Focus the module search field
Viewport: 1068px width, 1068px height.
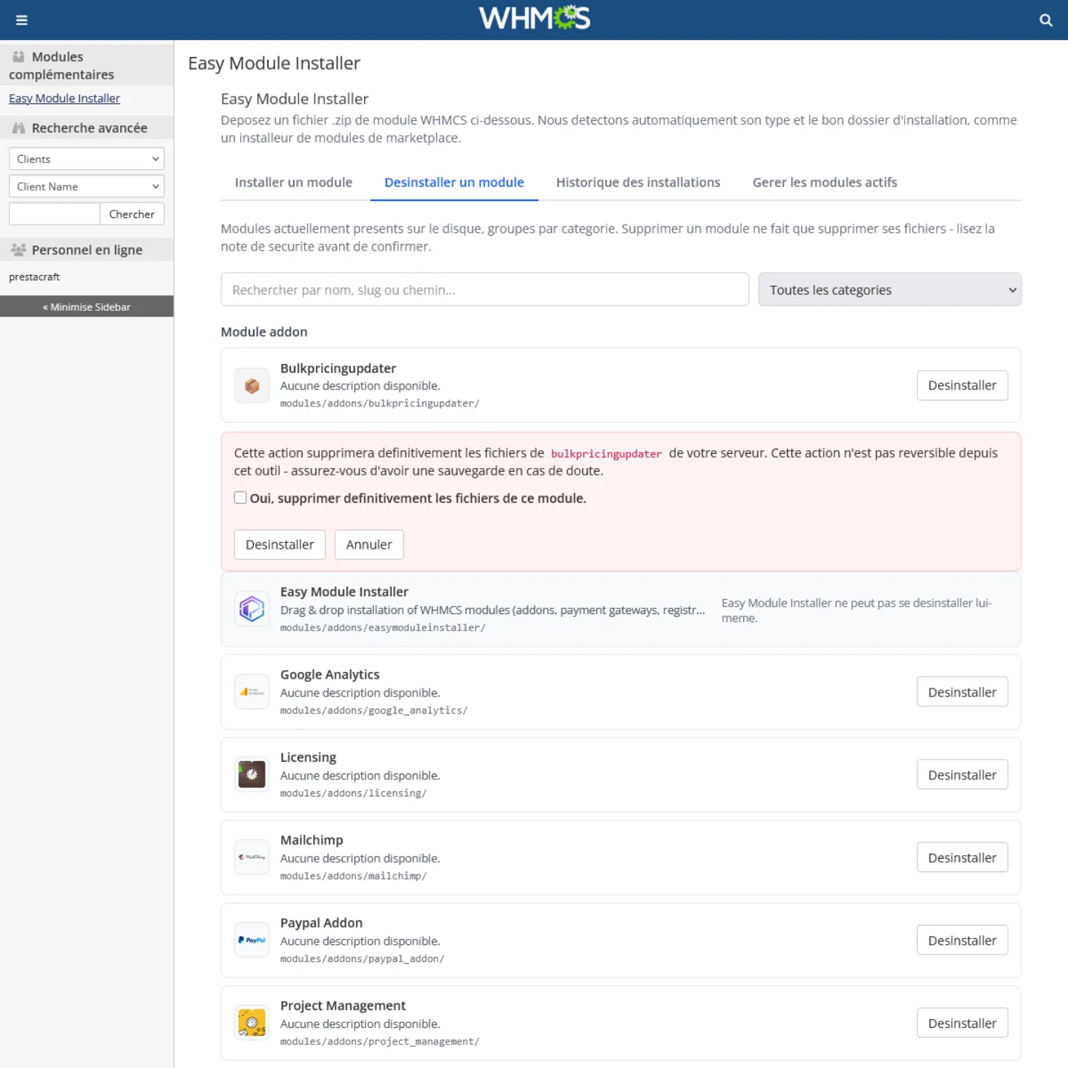(484, 289)
